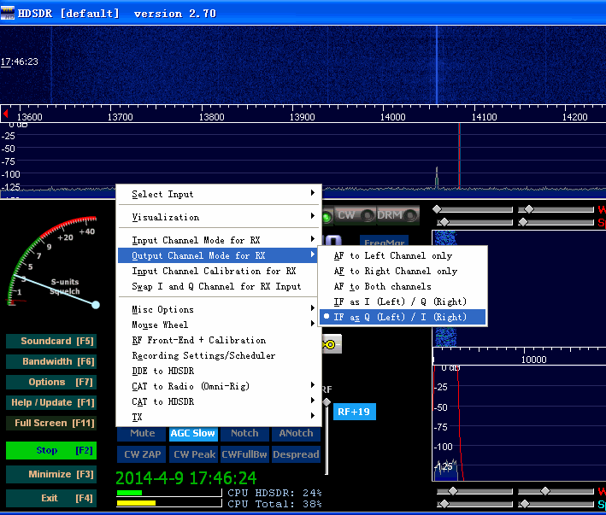Expand Output Channel Mode for RX submenu
Image resolution: width=606 pixels, height=515 pixels.
point(219,255)
